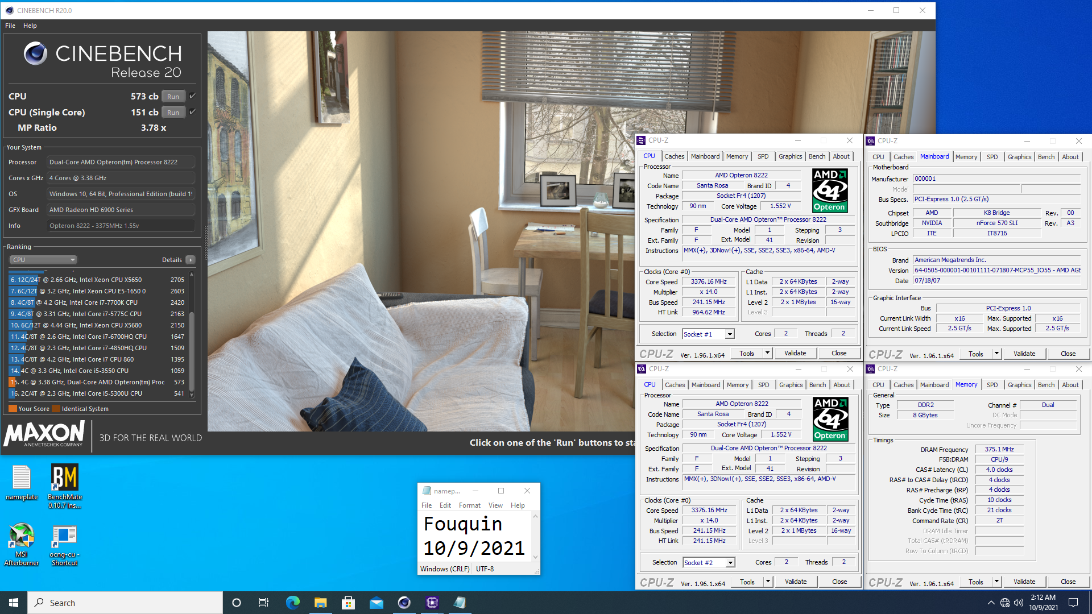1092x614 pixels.
Task: Click the Info field in Your System
Action: [x=121, y=226]
